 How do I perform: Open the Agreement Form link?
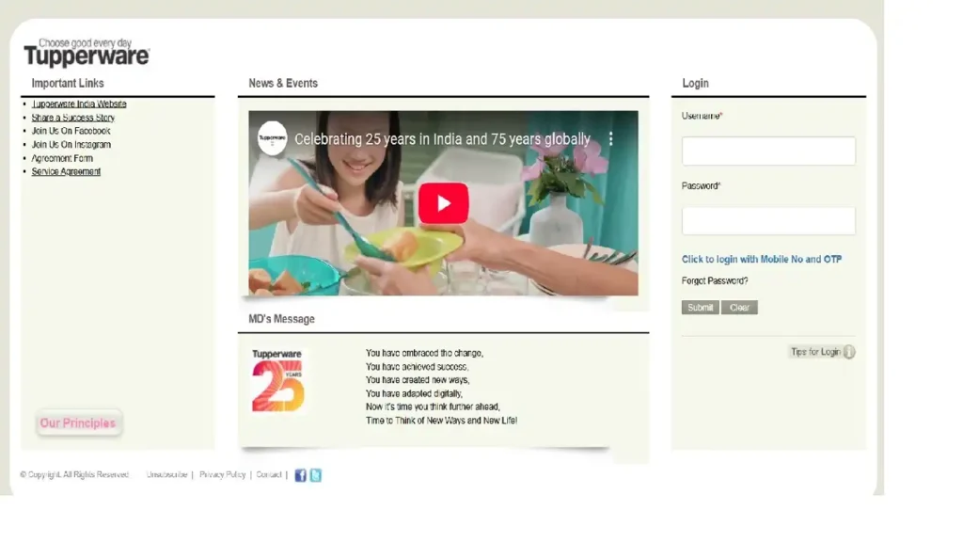[x=62, y=158]
